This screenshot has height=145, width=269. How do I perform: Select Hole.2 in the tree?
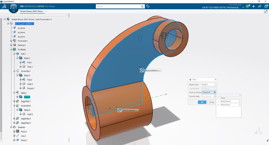(30, 114)
